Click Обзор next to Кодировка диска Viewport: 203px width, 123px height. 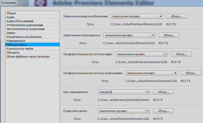tap(163, 111)
